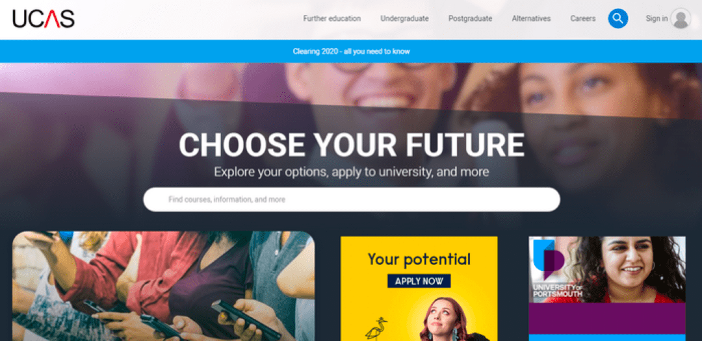Click the user avatar icon
The image size is (702, 341).
(681, 19)
